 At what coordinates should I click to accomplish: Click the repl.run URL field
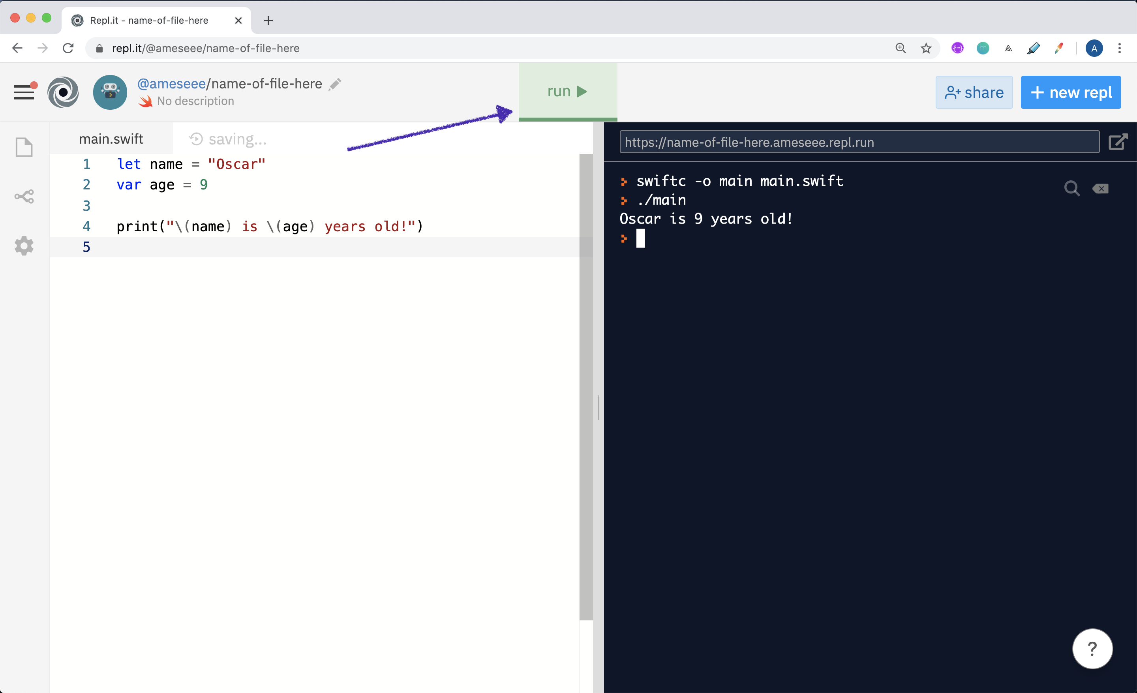click(x=859, y=142)
